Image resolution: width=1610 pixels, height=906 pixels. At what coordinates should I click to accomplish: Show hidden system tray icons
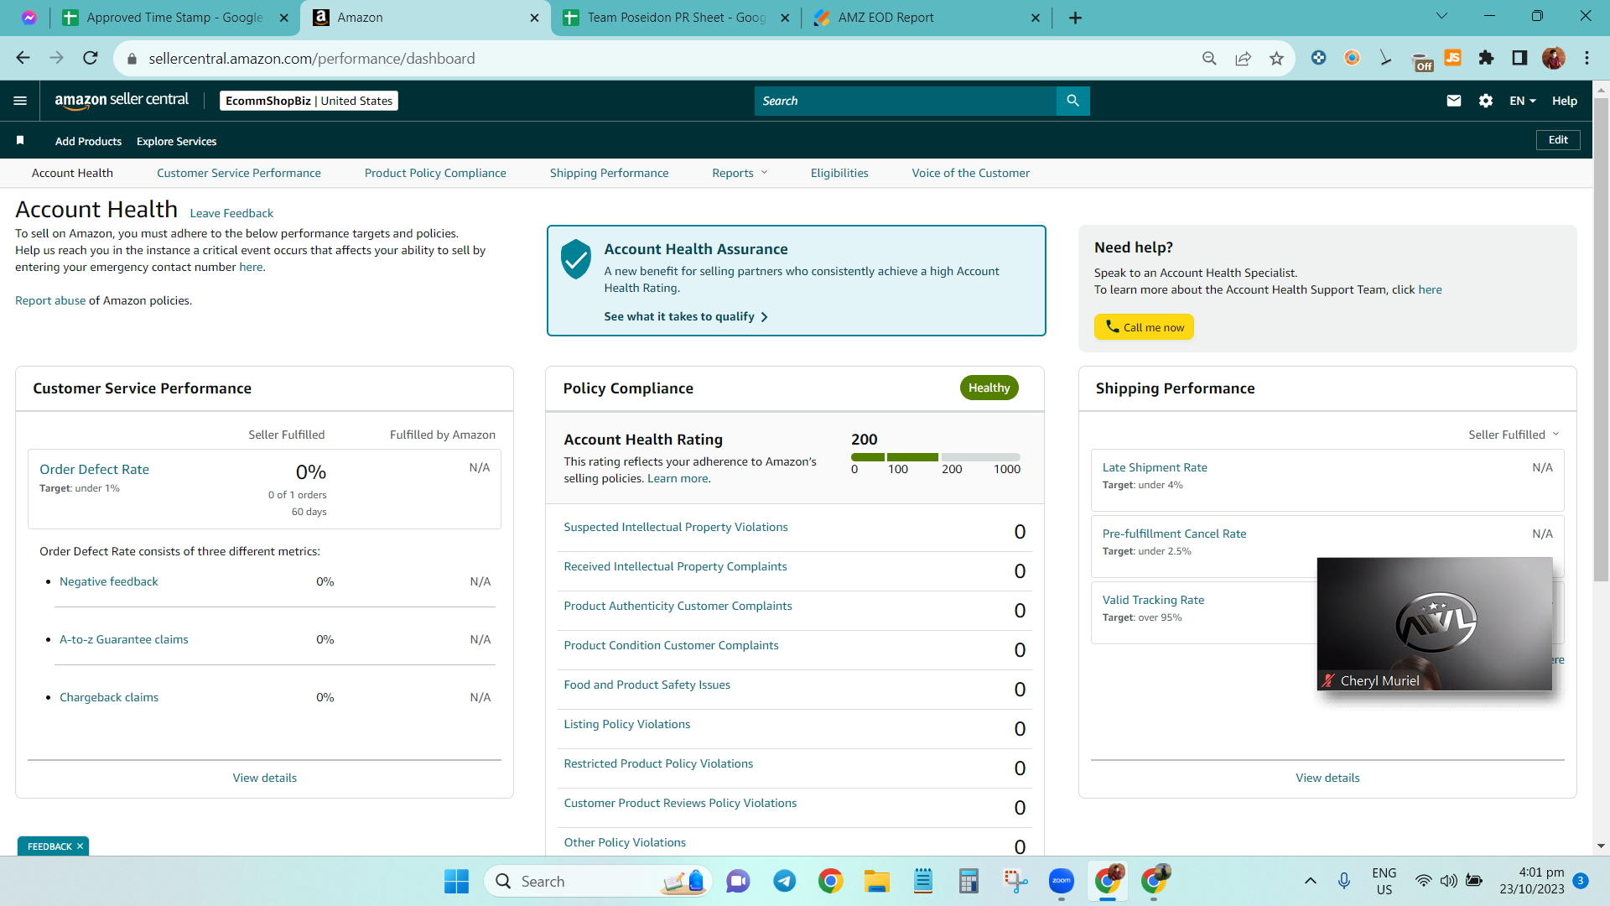click(1310, 881)
